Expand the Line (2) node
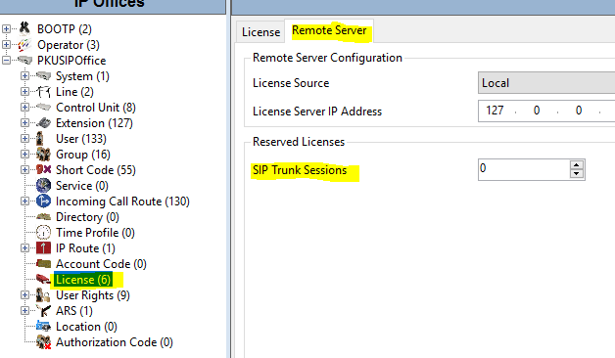615x358 pixels. click(24, 91)
